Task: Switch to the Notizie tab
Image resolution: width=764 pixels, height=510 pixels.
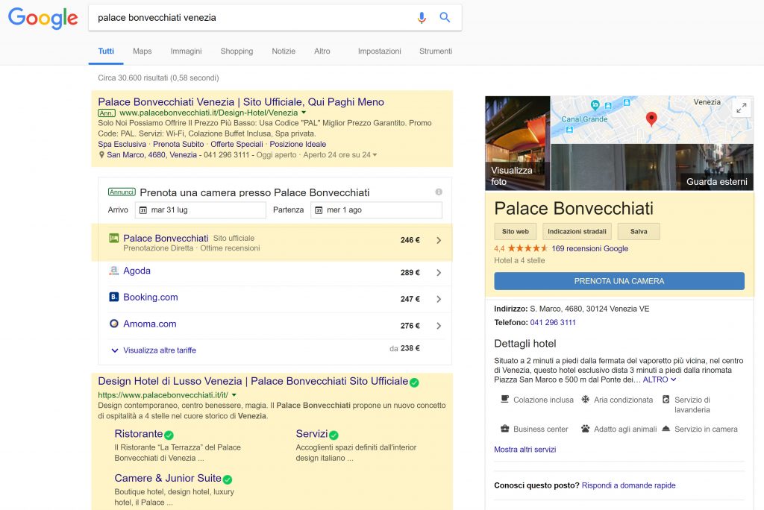Action: click(284, 51)
